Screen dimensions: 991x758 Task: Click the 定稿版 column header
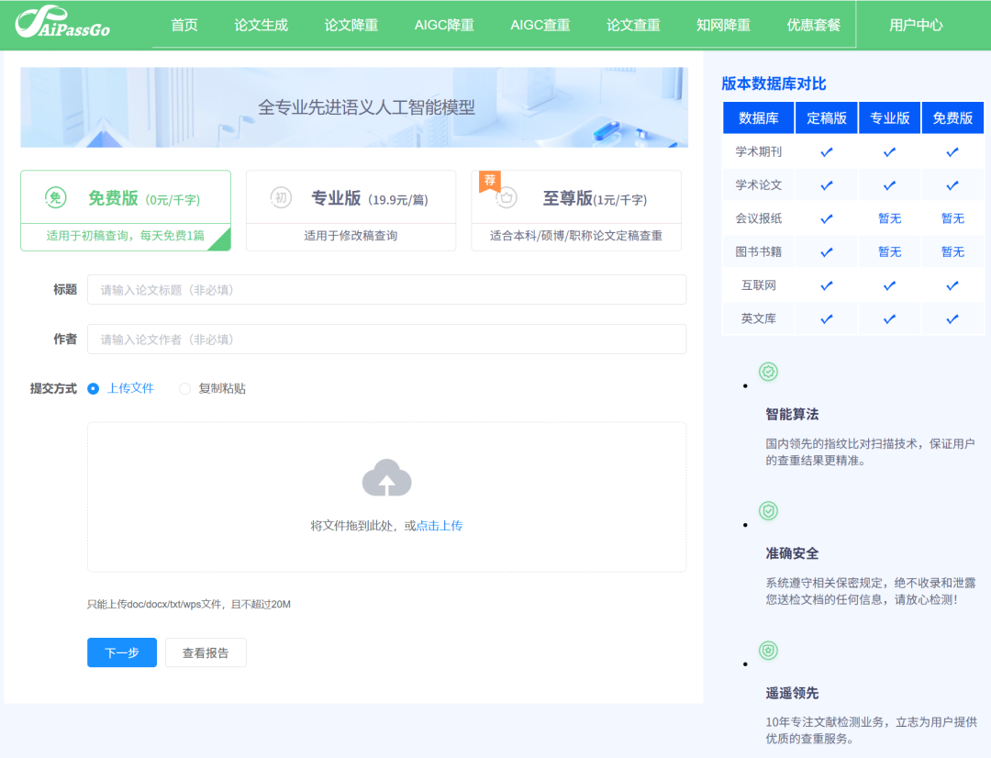click(827, 117)
